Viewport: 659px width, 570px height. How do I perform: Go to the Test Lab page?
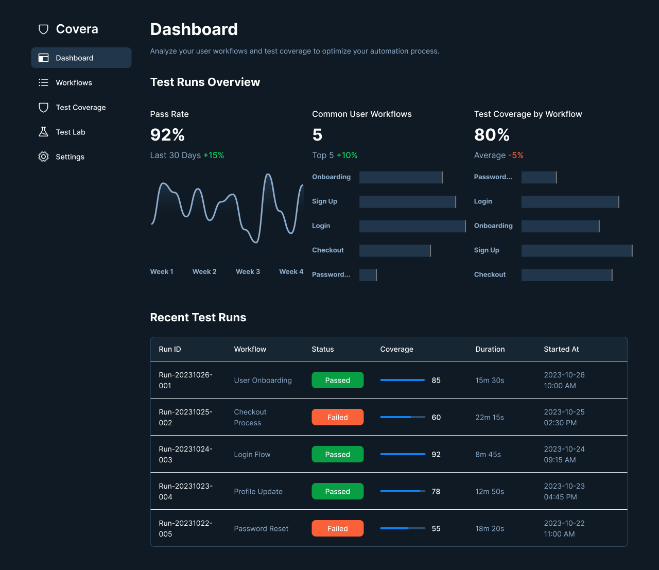71,132
